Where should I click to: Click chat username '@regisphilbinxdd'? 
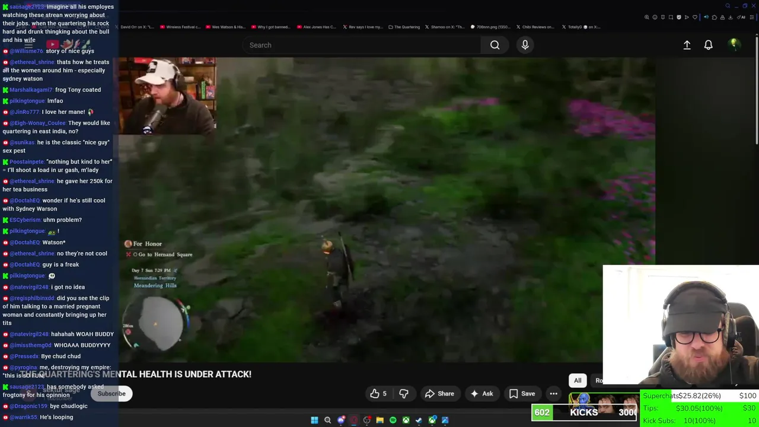coord(32,298)
